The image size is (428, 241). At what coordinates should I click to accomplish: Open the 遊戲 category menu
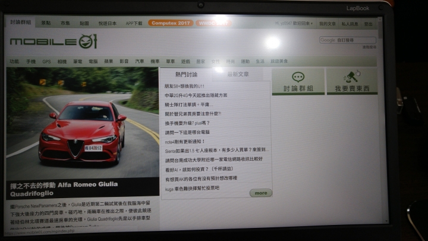185,61
